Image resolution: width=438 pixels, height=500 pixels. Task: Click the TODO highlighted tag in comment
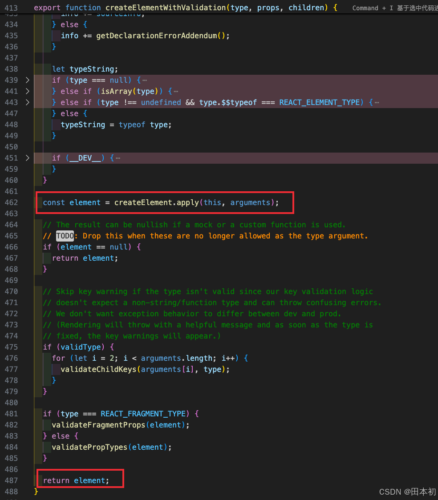pyautogui.click(x=65, y=236)
